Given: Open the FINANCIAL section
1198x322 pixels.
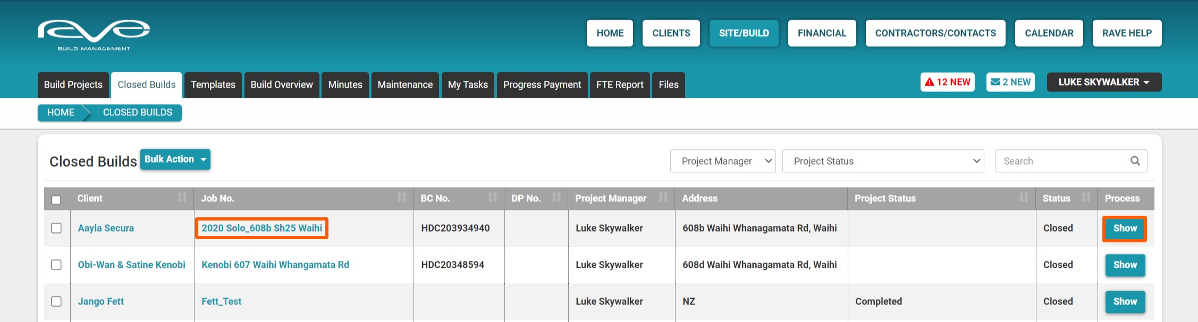Looking at the screenshot, I should (x=822, y=33).
